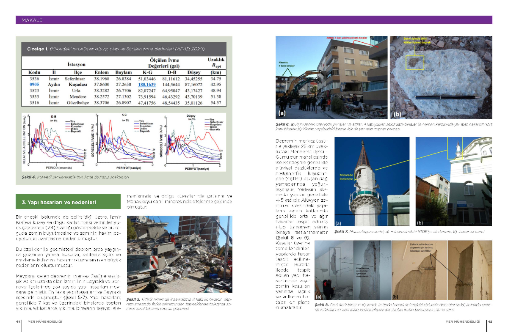Viewport: 508px width, 332px height.
Task: Click the 'Boylam' column header
Action: (x=124, y=72)
